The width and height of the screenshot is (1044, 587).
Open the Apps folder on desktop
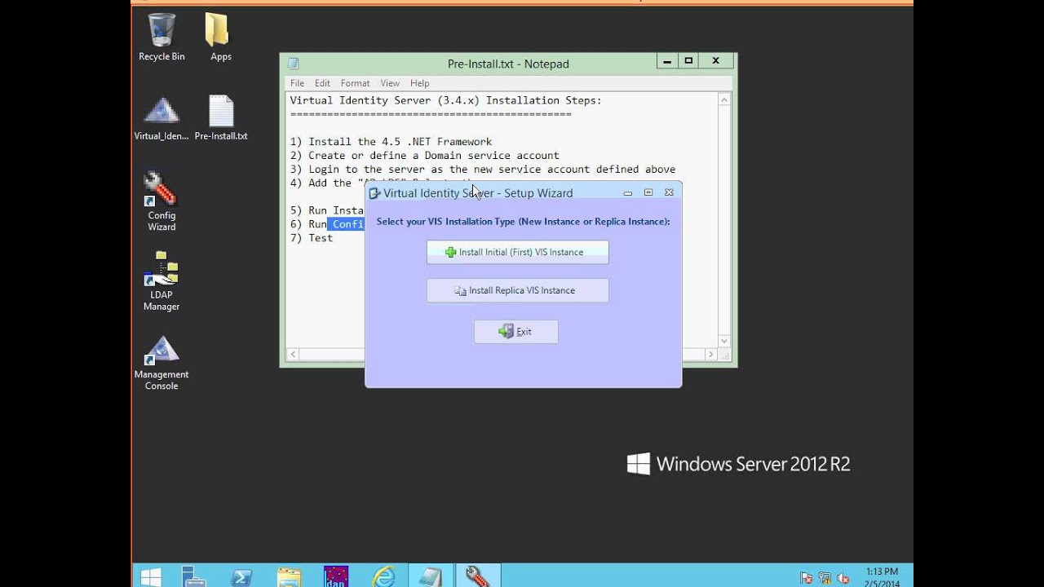[220, 37]
